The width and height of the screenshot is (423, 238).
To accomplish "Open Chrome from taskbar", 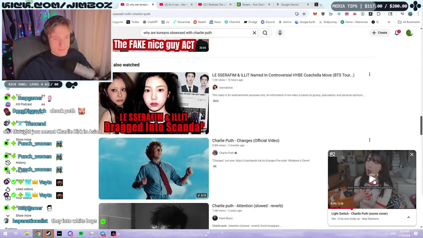I will [38, 234].
